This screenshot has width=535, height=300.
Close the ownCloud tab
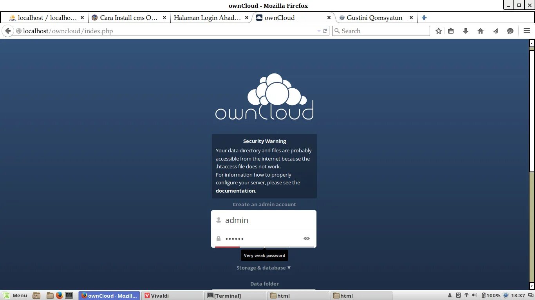pyautogui.click(x=329, y=18)
